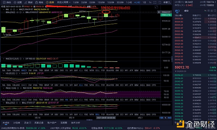Open the single-window layout selector

tap(167, 3)
